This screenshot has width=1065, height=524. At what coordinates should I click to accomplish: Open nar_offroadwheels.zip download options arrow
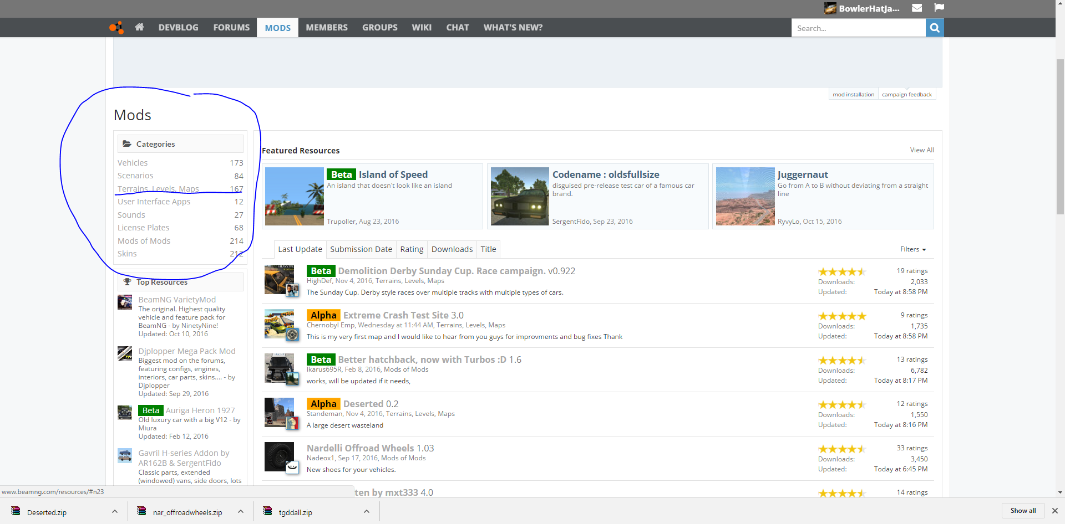[x=241, y=511]
